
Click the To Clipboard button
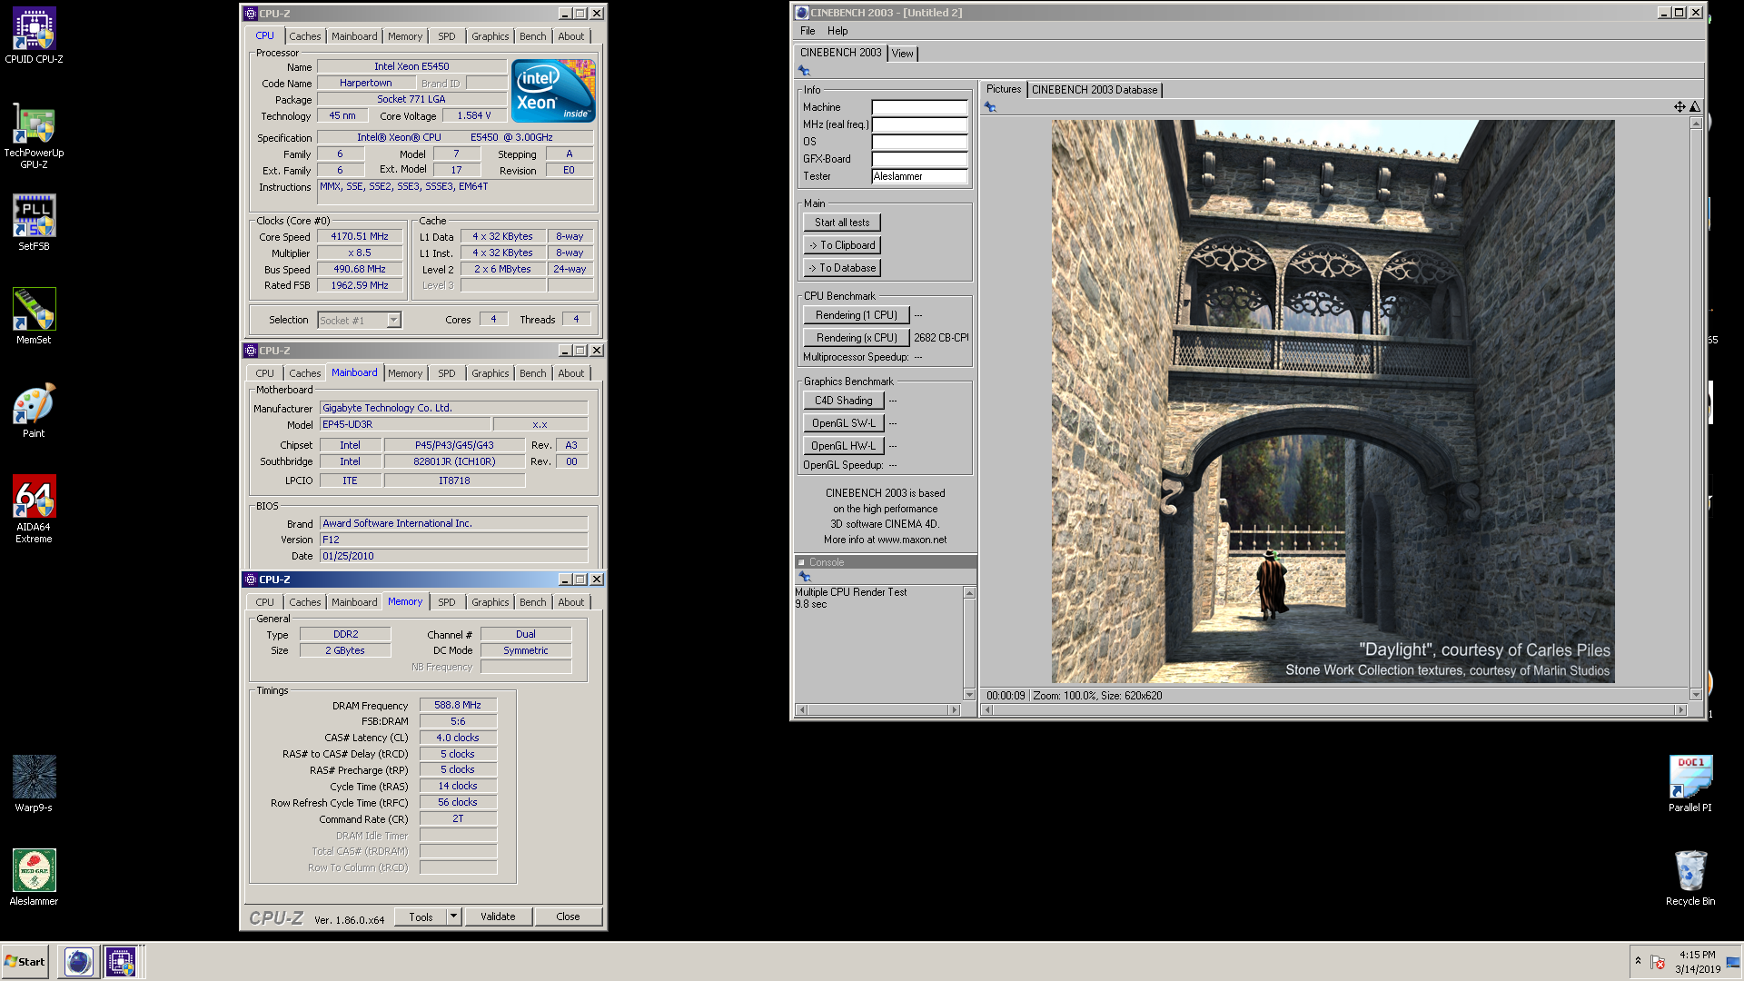pos(842,245)
